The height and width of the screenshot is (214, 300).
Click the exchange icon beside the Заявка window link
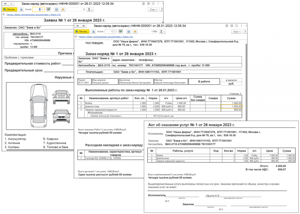pos(4,14)
